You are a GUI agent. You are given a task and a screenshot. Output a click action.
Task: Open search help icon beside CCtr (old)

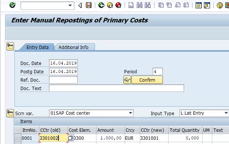[70, 138]
